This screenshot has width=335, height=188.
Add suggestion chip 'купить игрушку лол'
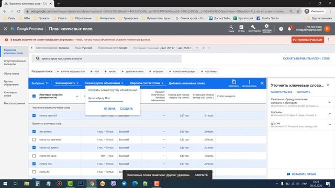71,72
